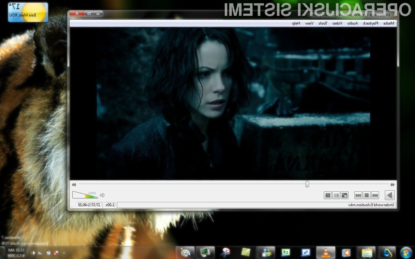
Task: Open the Video menu
Action: pos(337,23)
